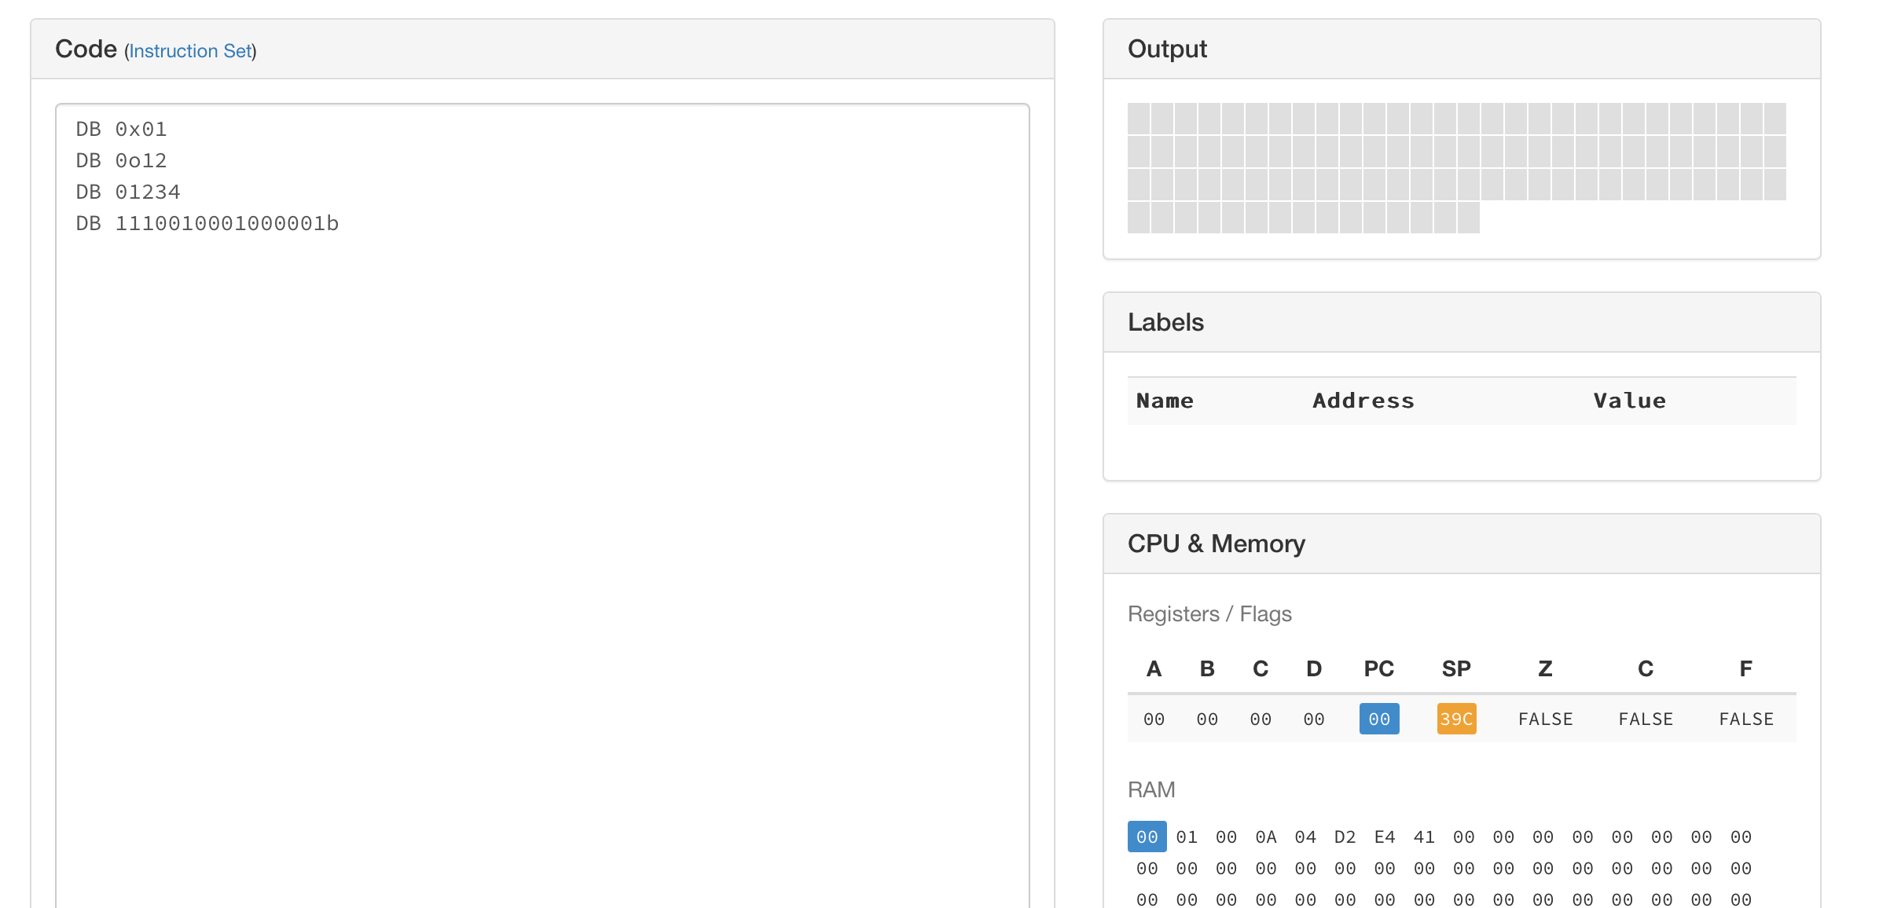Screen dimensions: 1901x908
Task: Click the Z flag FALSE value
Action: coord(1545,719)
